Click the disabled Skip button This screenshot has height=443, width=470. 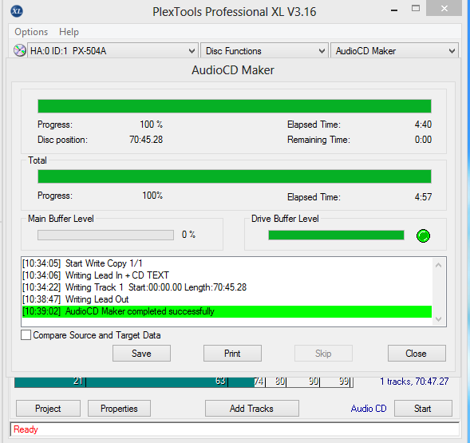[x=323, y=354]
